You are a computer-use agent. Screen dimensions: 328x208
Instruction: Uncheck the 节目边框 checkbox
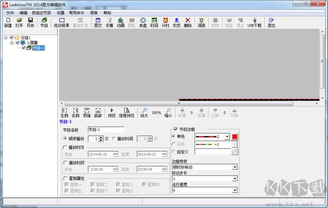(x=175, y=129)
